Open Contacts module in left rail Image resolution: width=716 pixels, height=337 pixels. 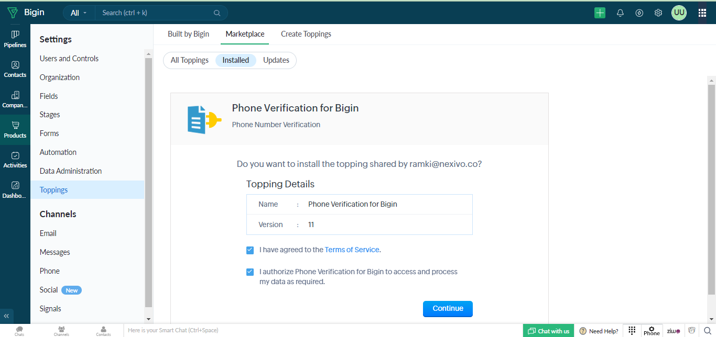[15, 69]
